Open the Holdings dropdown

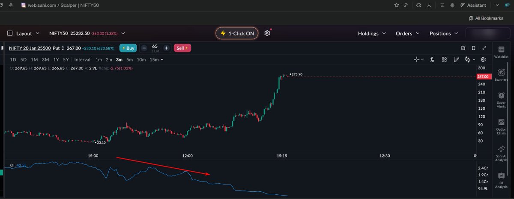pos(372,33)
